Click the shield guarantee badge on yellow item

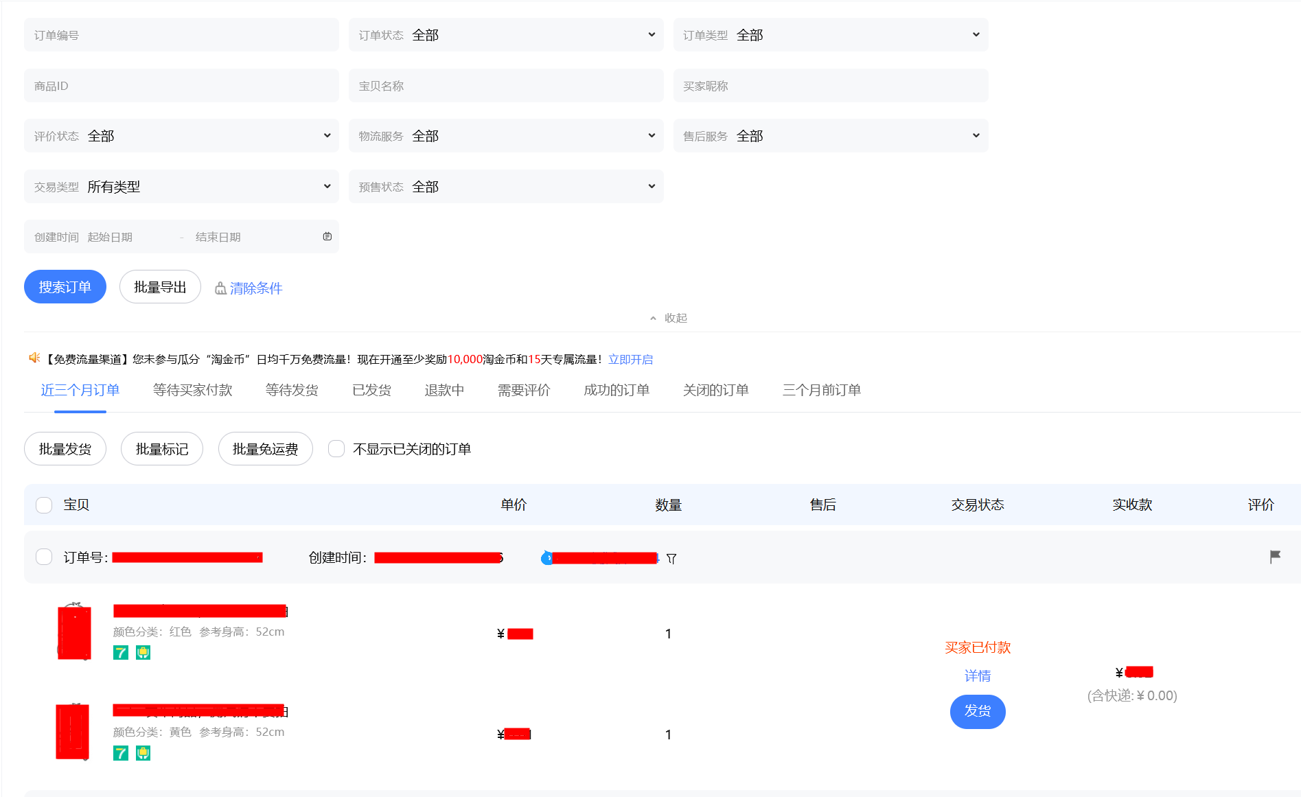143,753
